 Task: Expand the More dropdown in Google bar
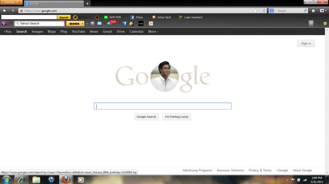[153, 32]
